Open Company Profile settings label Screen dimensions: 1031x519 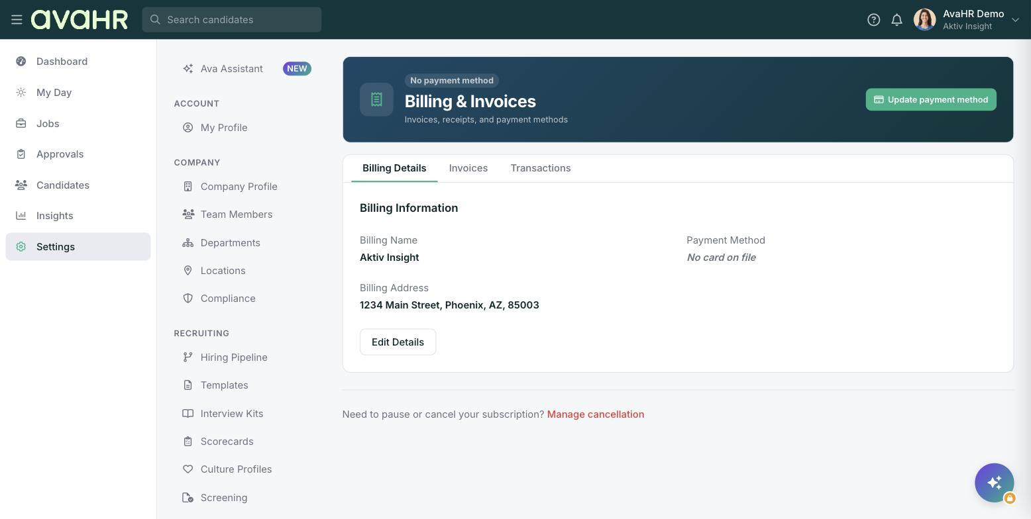point(239,187)
